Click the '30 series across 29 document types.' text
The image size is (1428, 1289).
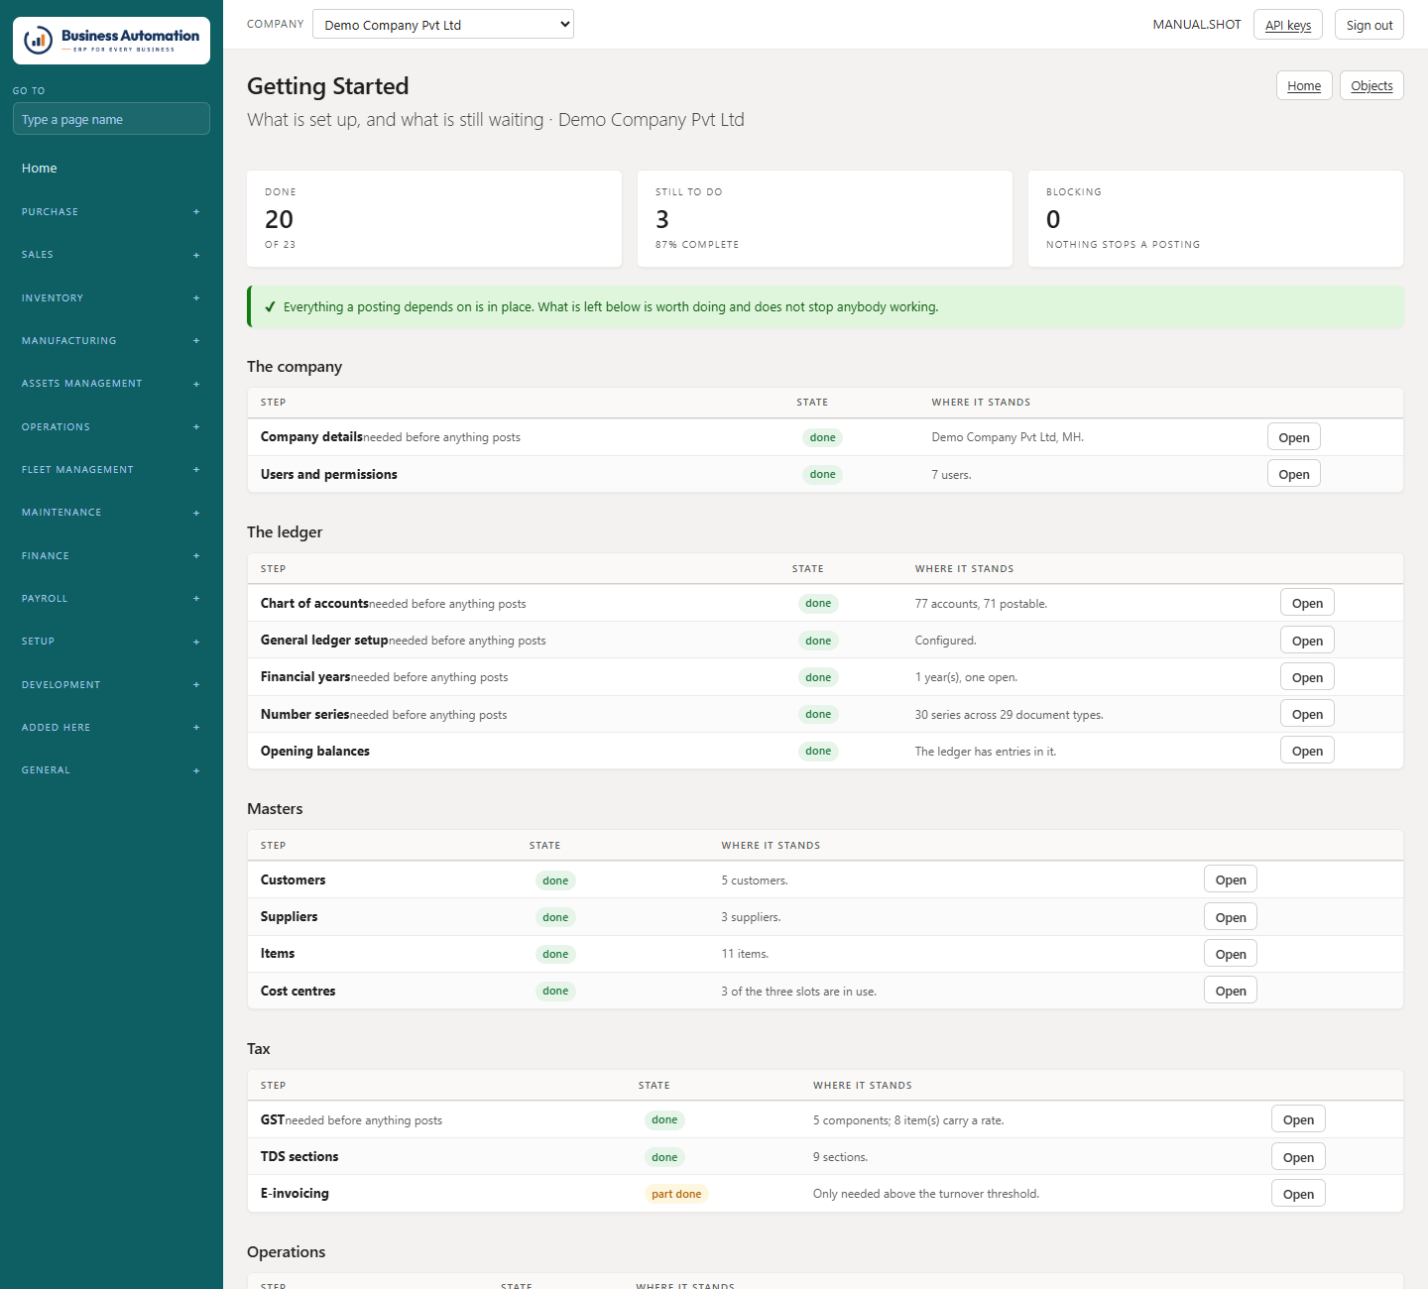coord(1009,715)
